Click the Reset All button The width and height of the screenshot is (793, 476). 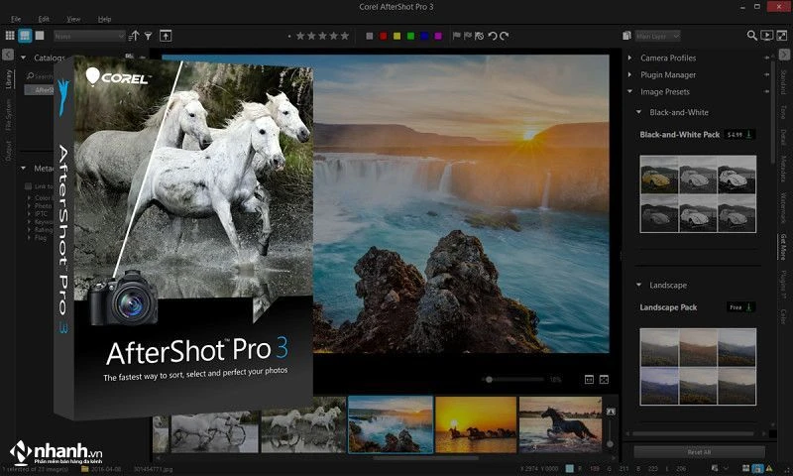pyautogui.click(x=699, y=452)
